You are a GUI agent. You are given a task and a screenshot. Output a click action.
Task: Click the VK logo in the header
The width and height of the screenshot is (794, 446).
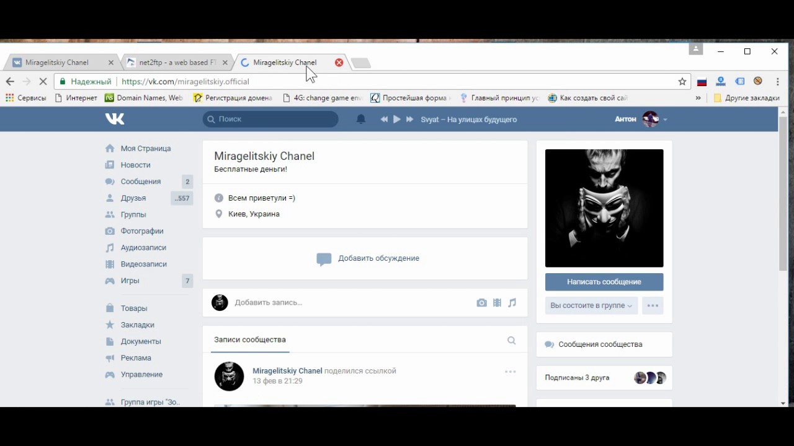(115, 119)
